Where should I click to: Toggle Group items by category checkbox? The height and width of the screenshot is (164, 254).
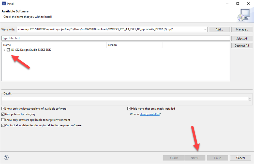[x=3, y=114]
